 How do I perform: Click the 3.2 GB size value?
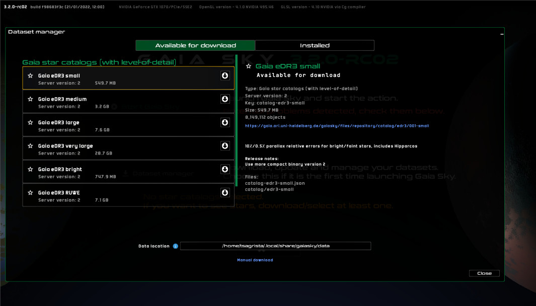tap(102, 106)
